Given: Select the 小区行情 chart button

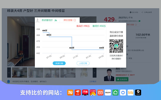Looking at the screenshot, I should (x=83, y=63).
